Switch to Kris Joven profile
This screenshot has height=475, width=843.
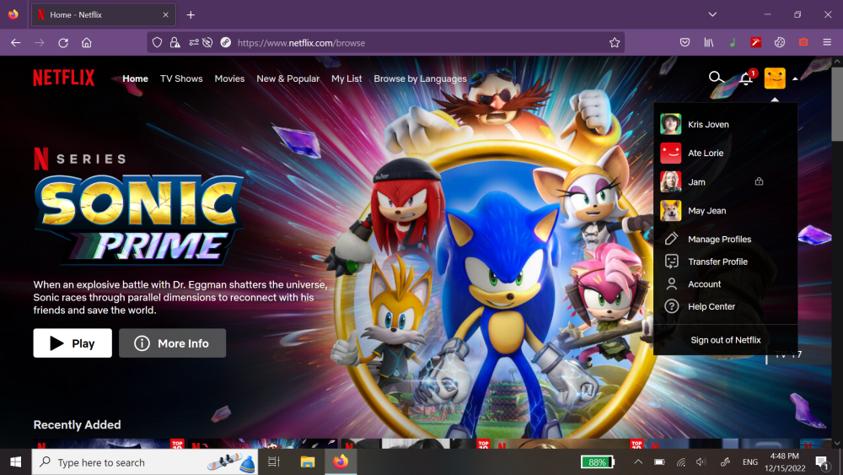[707, 125]
